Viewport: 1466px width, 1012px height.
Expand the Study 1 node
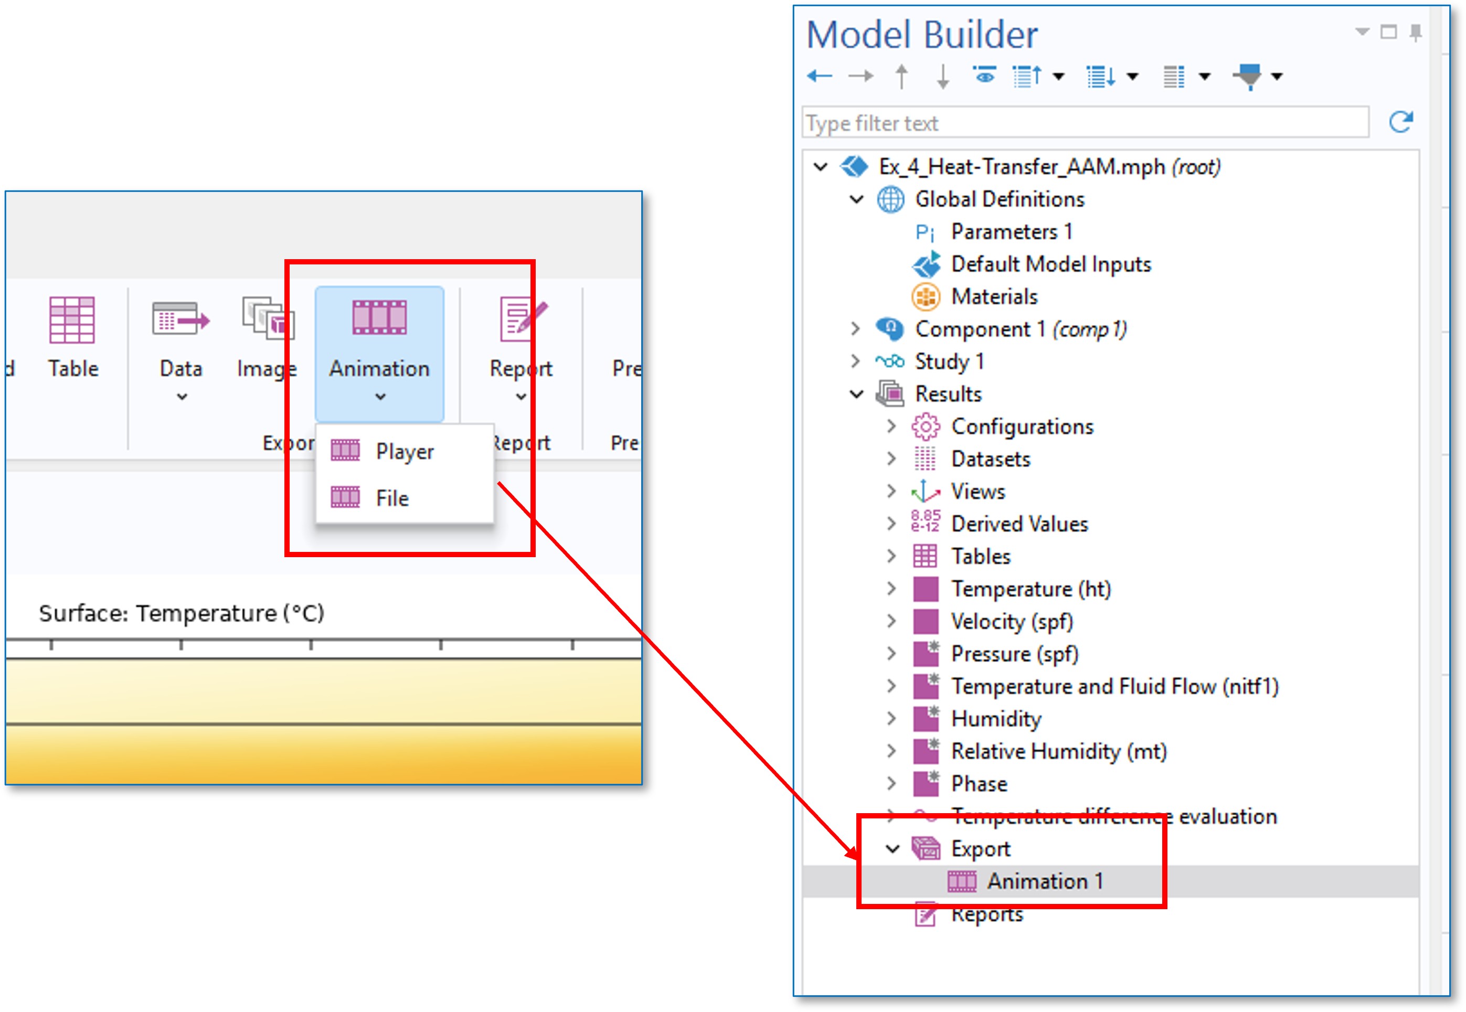855,361
